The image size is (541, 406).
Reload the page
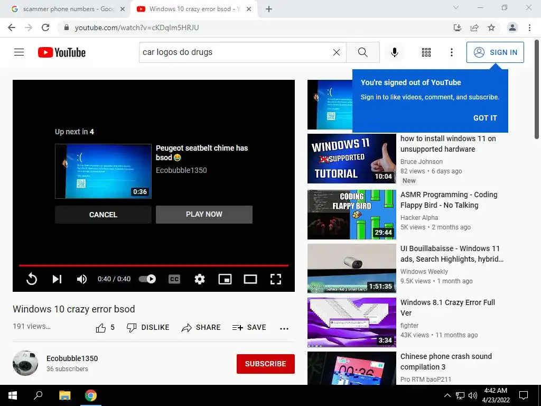pyautogui.click(x=45, y=27)
